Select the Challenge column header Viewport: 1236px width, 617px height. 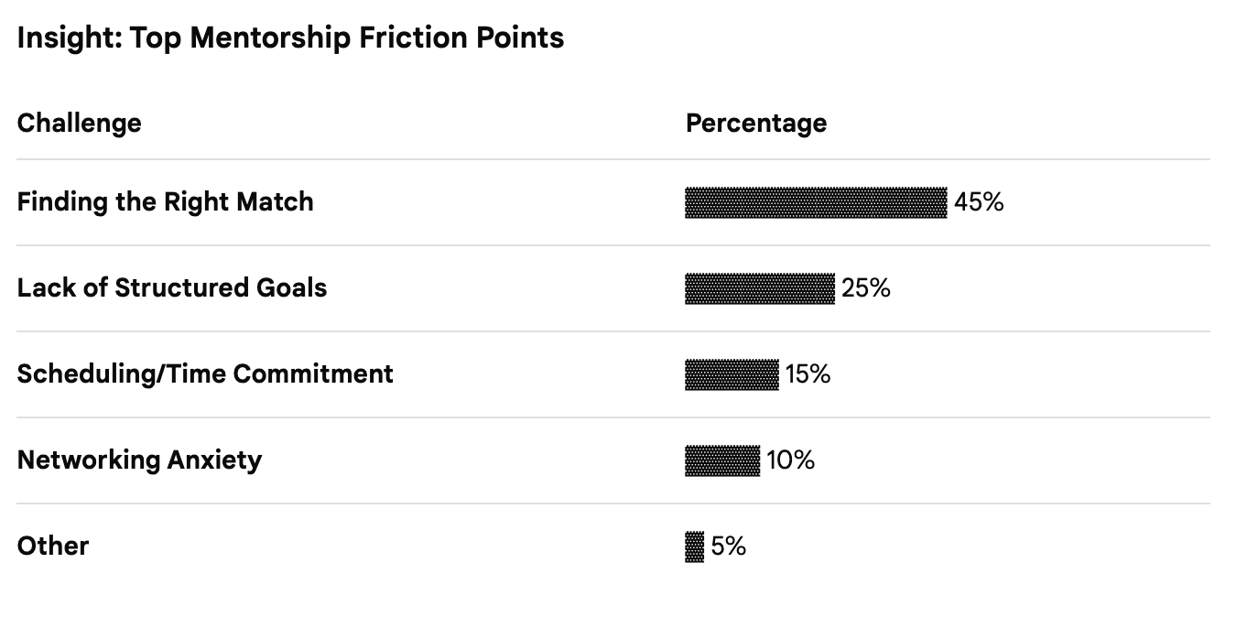[x=80, y=123]
